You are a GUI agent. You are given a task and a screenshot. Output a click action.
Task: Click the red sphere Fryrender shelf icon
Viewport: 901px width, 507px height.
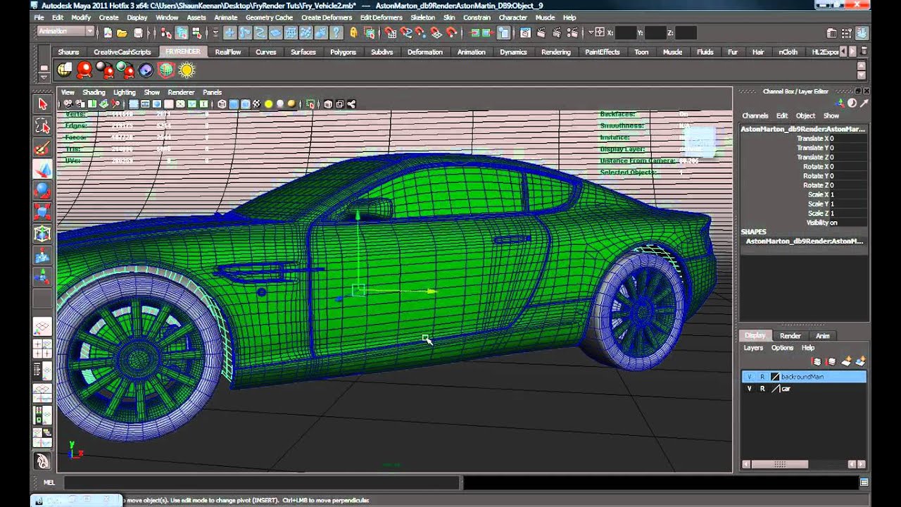[x=84, y=70]
